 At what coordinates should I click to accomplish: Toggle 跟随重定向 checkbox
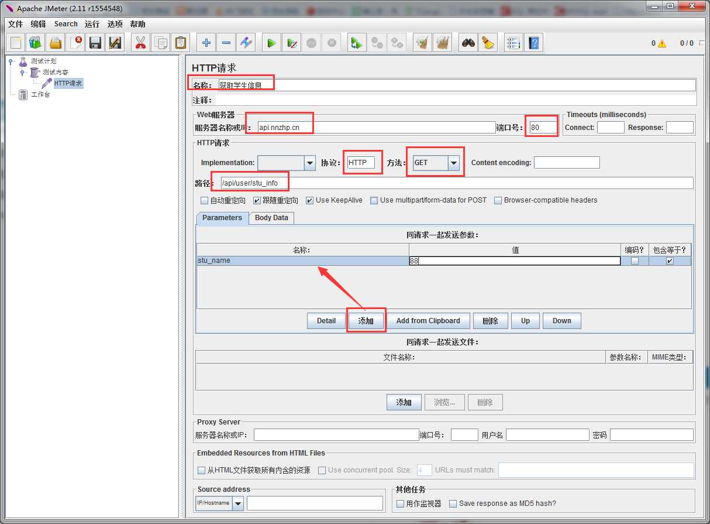[x=257, y=200]
